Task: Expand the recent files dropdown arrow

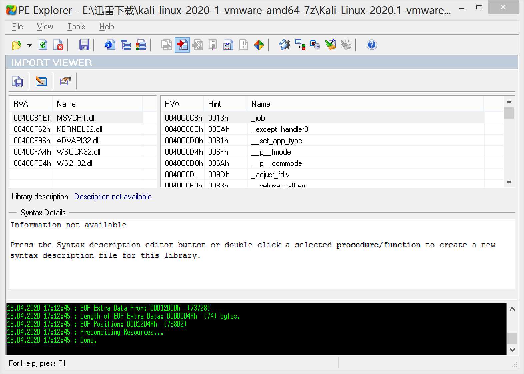Action: (x=29, y=45)
